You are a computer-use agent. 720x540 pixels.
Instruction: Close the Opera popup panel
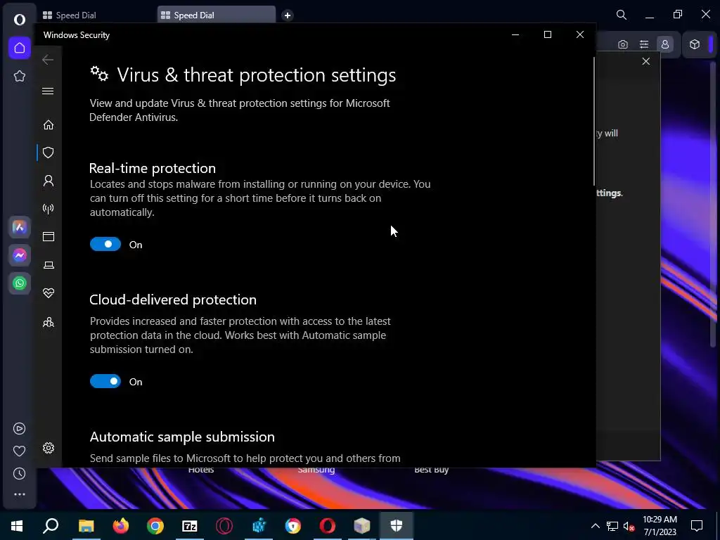point(645,61)
